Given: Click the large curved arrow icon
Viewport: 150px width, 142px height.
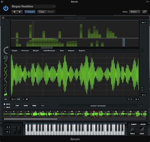Looking at the screenshot, I should [6, 50].
